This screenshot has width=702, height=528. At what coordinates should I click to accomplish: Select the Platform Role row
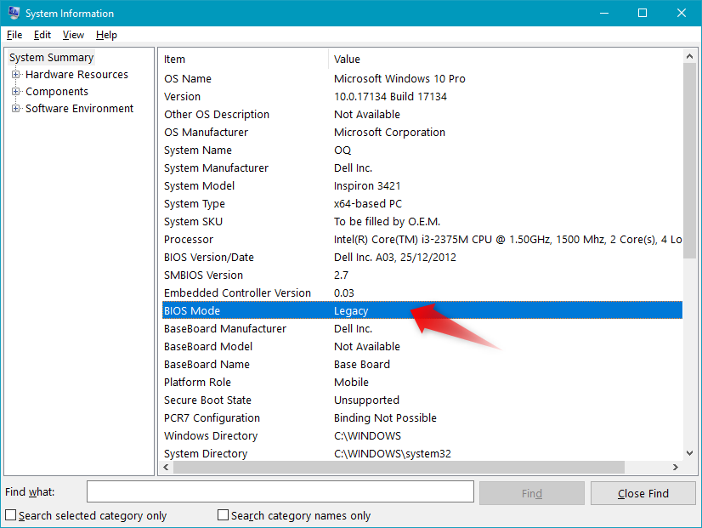pos(422,383)
